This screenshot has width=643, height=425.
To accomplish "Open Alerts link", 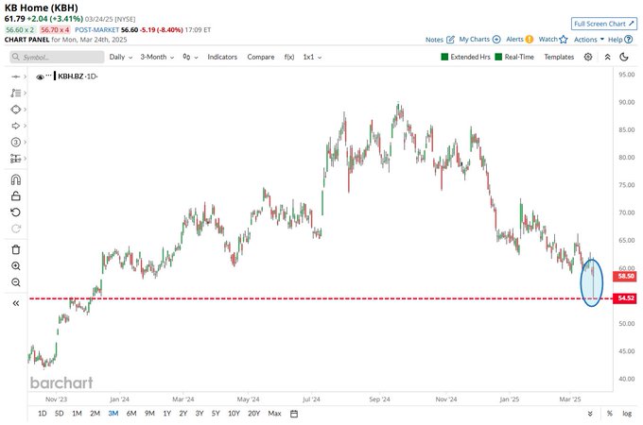I will (x=519, y=40).
